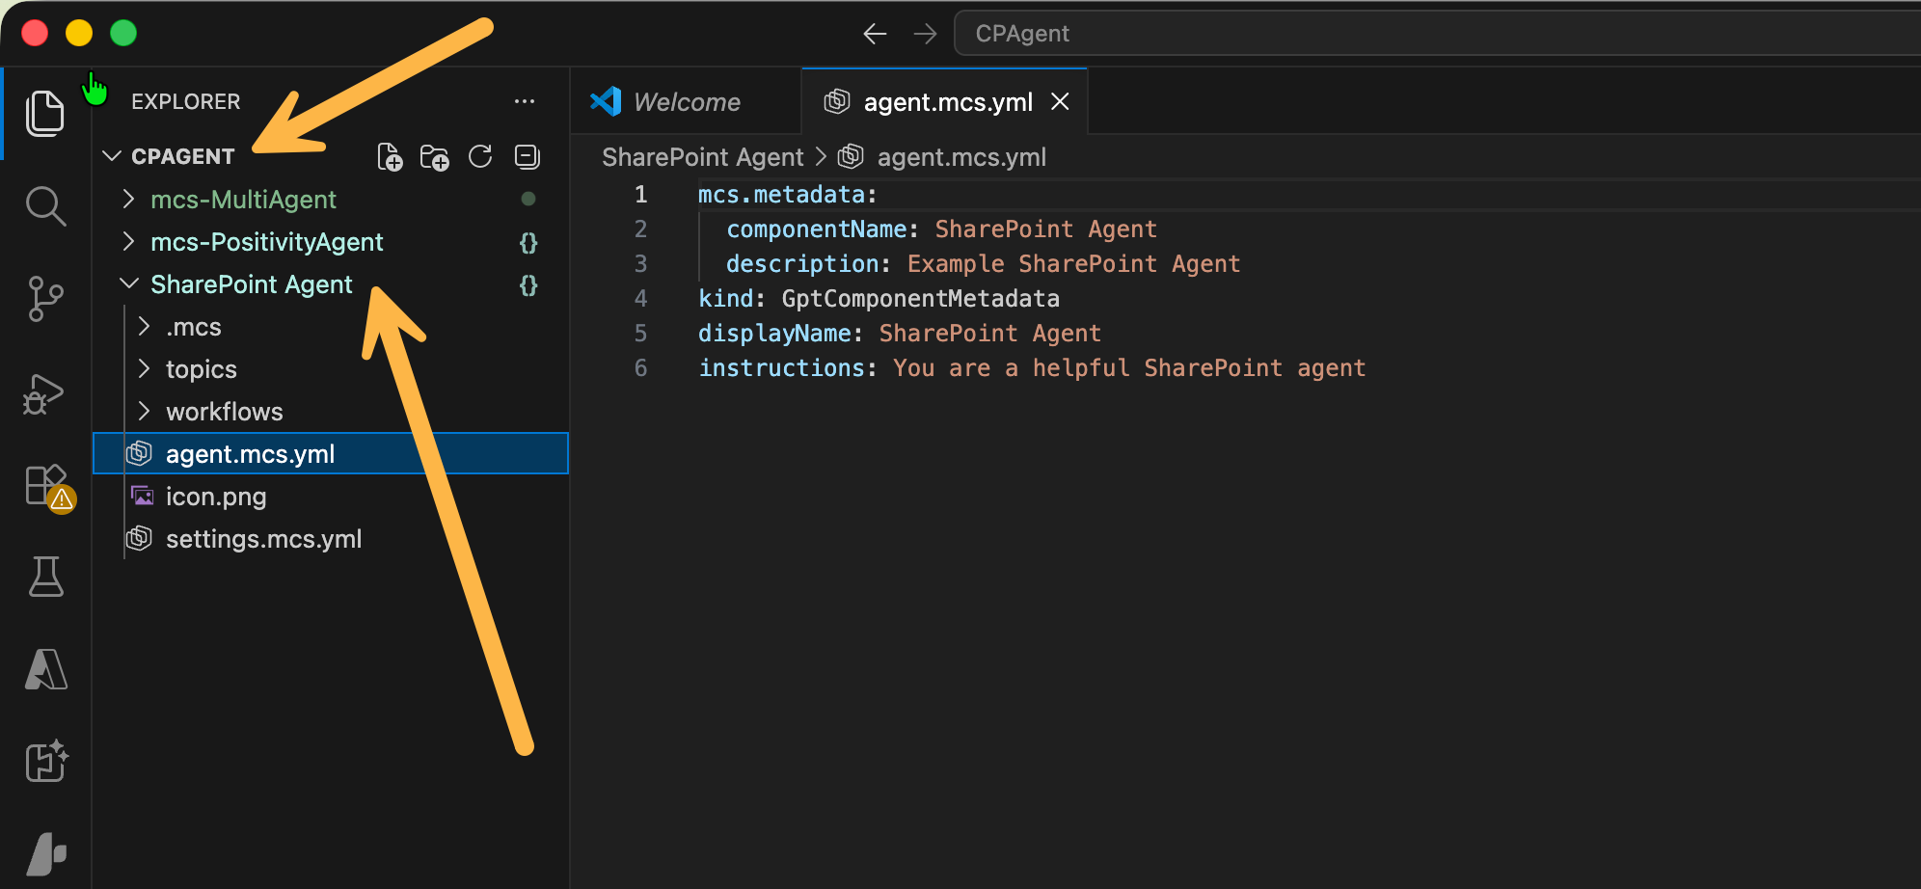
Task: Open the Explorer More Actions menu
Action: coord(524,101)
